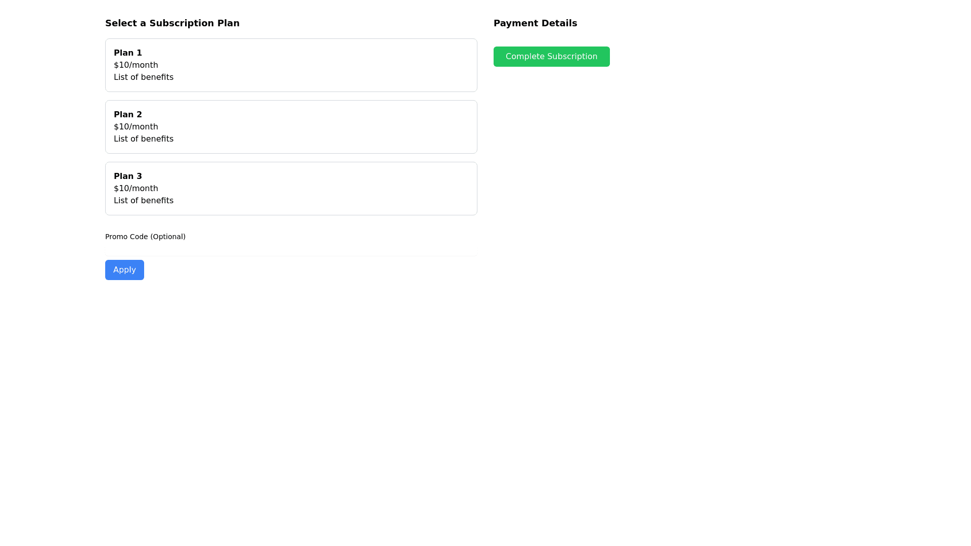Click the Payment Details heading
Viewport: 971px width, 546px height.
[535, 23]
